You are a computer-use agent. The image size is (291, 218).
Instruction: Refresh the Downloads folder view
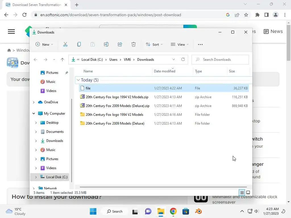[183, 59]
